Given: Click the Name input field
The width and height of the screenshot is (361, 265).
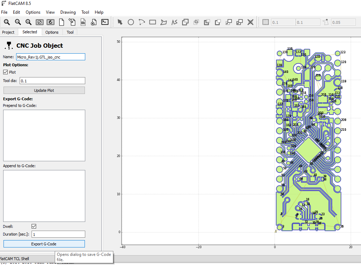Looking at the screenshot, I should coord(51,57).
